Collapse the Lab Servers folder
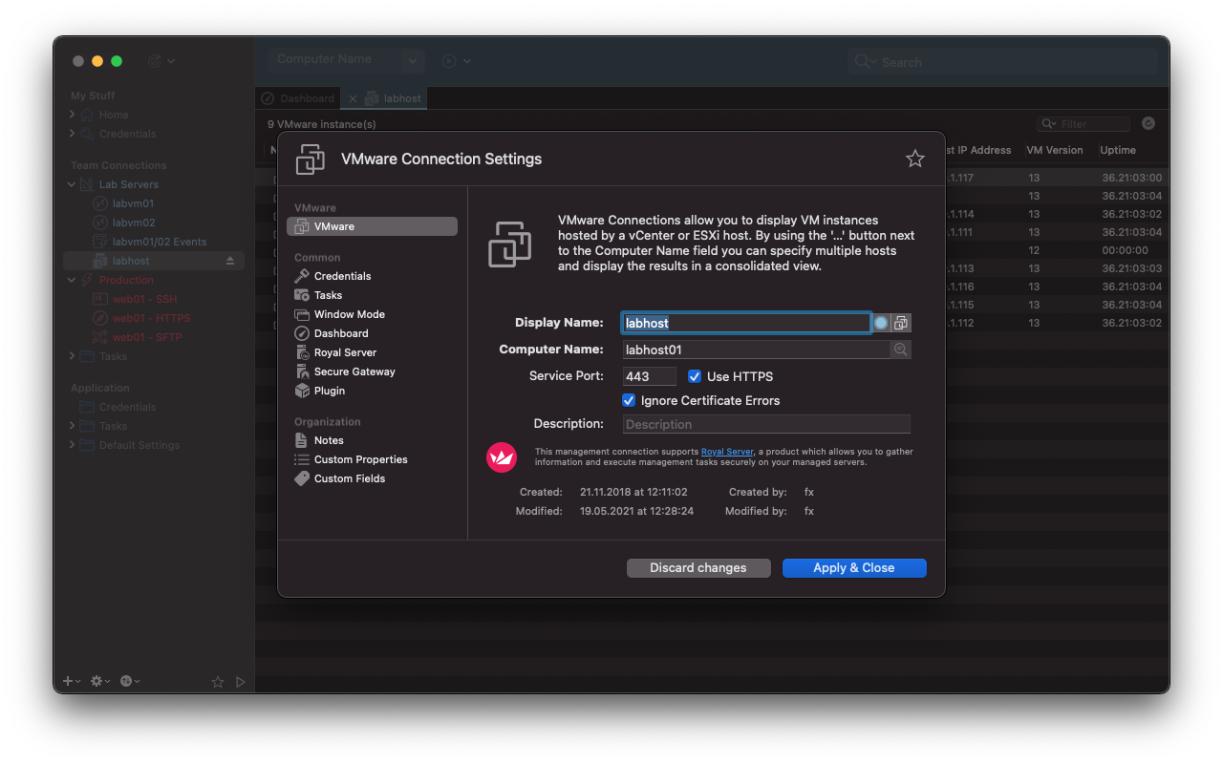 (x=71, y=183)
